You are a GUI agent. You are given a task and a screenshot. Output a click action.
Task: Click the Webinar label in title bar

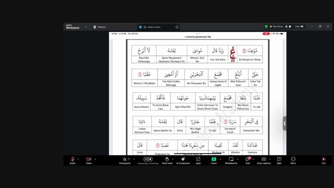point(102,27)
